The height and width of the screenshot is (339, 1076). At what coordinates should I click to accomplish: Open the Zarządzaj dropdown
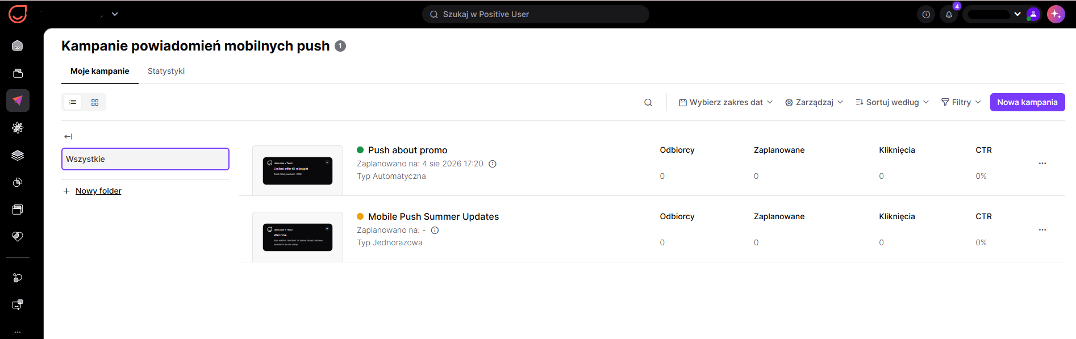814,102
